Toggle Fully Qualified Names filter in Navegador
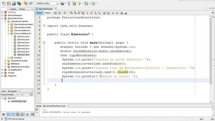Viewport: 215px width, 121px height. (28, 114)
